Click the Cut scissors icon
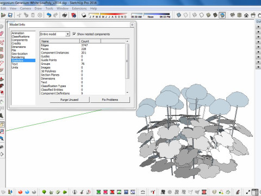Image resolution: width=261 pixels, height=196 pixels. (x=19, y=15)
